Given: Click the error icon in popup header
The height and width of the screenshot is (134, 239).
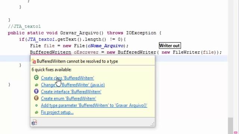Looking at the screenshot, I should pyautogui.click(x=34, y=61).
